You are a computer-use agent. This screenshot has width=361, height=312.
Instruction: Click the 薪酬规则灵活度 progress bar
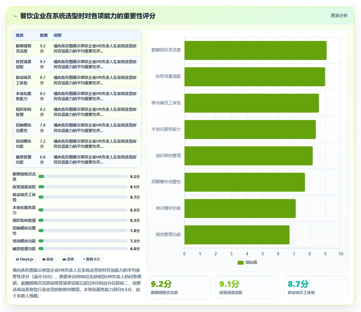[x=83, y=176]
